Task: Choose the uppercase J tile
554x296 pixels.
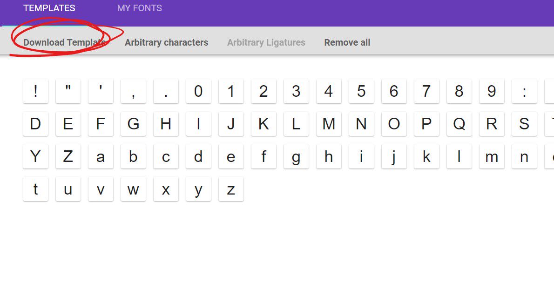Action: coord(231,124)
